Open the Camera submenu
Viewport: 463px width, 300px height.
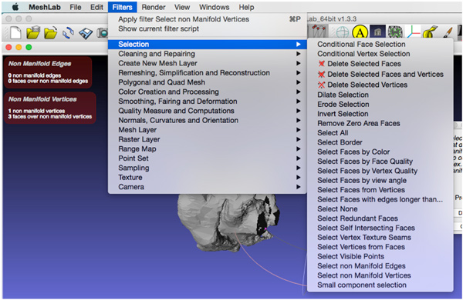pos(208,187)
